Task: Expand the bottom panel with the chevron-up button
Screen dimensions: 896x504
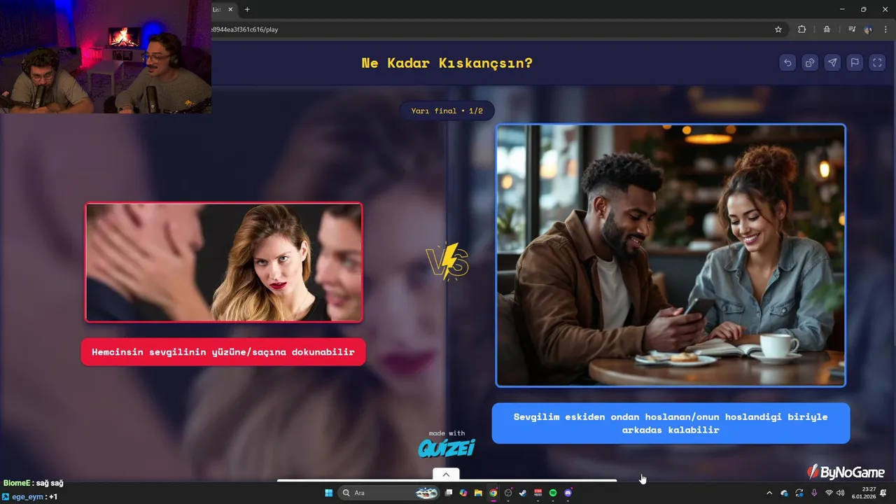Action: 446,474
